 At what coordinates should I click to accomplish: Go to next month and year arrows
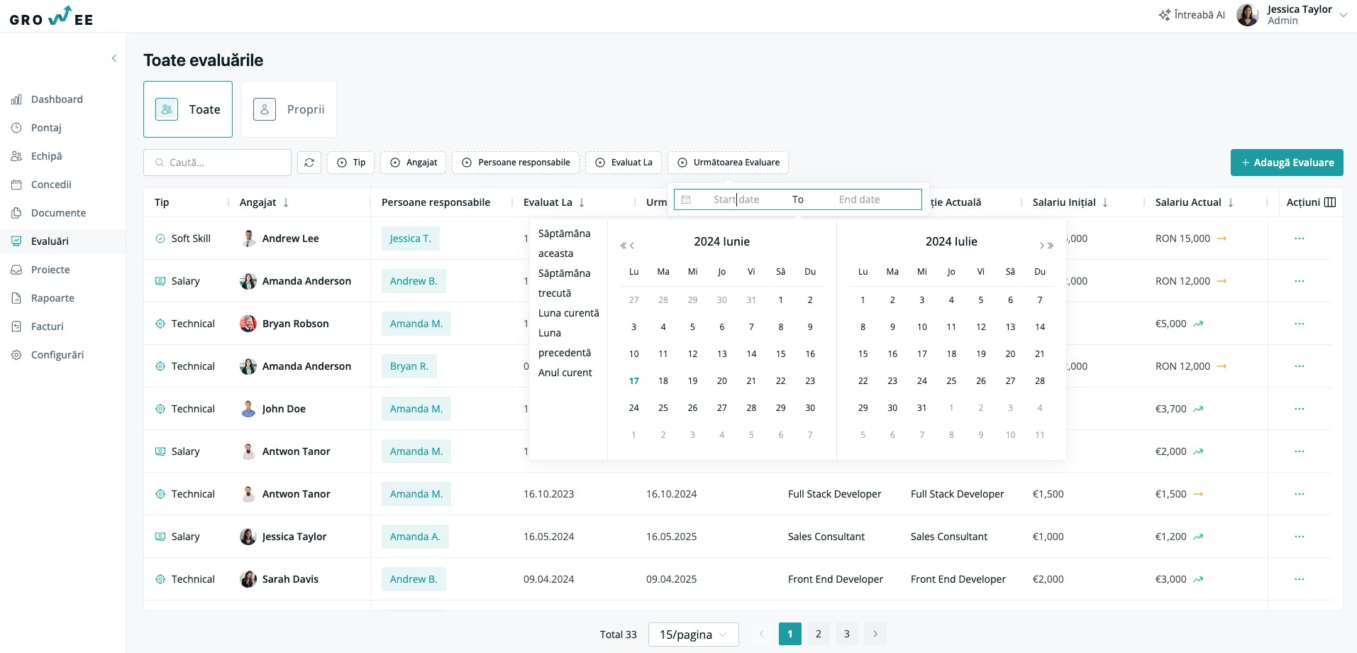coord(1046,246)
